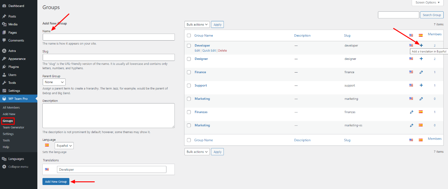This screenshot has height=189, width=448.
Task: Click the Add New Group button
Action: click(56, 182)
